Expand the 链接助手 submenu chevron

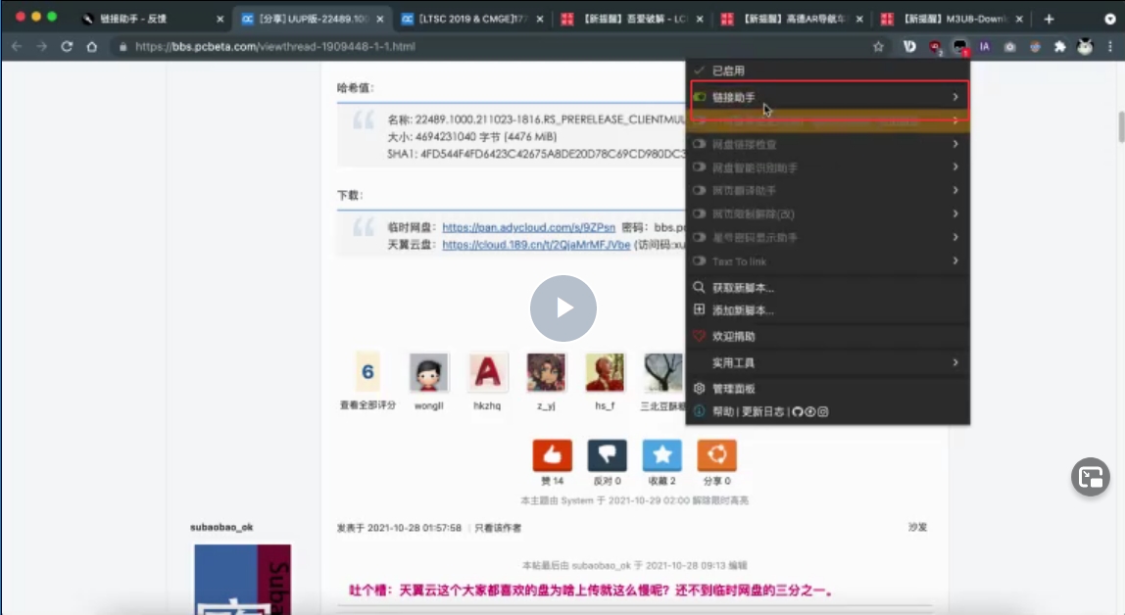point(954,97)
